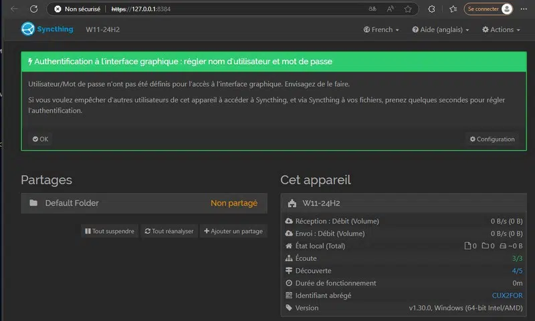Click the Non sécurisé security warning indicator

pos(78,9)
